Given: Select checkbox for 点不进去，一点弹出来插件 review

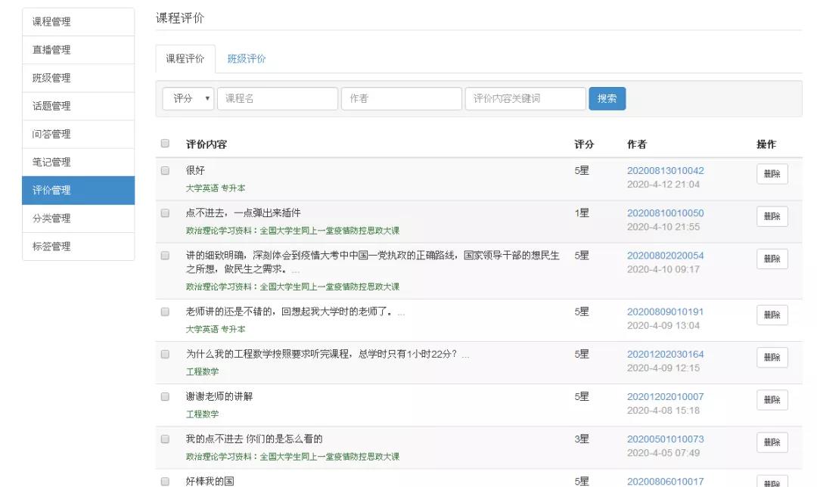Looking at the screenshot, I should pyautogui.click(x=165, y=213).
